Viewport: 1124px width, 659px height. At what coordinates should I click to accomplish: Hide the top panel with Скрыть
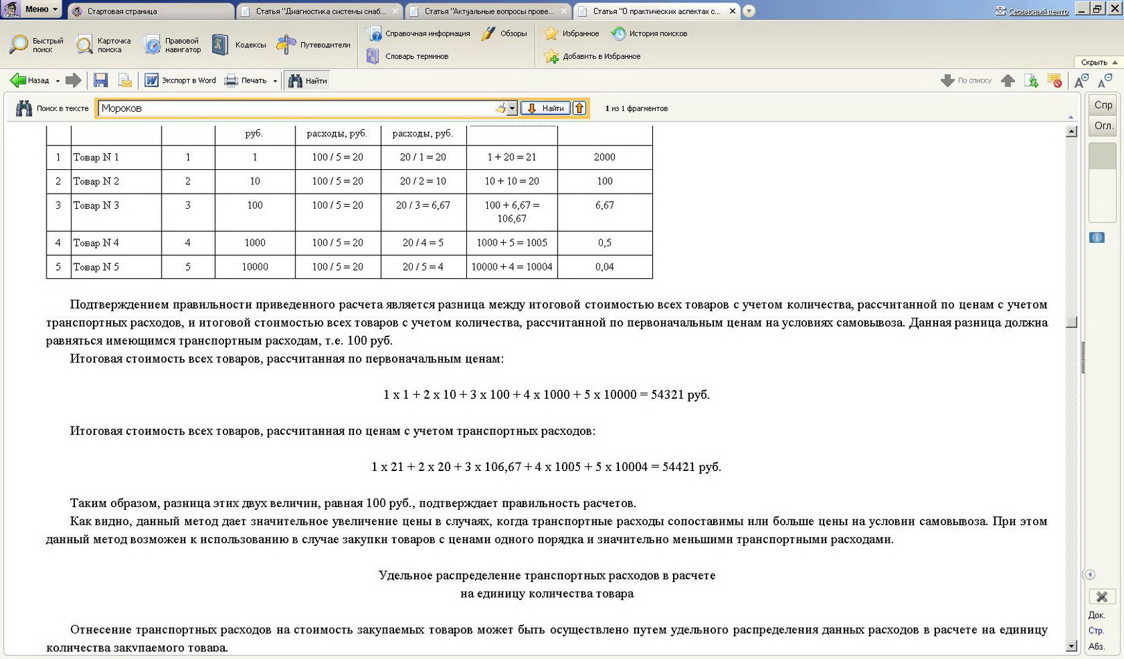tap(1098, 62)
